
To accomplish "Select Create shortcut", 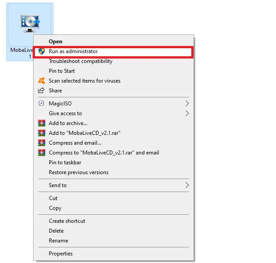I will click(x=113, y=221).
